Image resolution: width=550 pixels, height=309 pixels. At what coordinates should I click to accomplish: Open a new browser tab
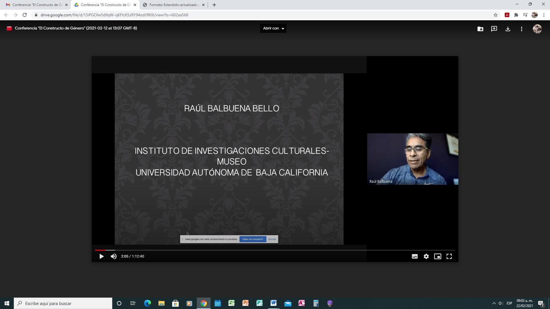click(214, 5)
